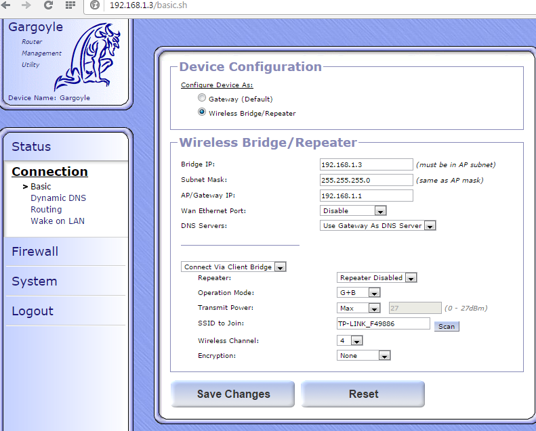Click the Gargoyle logo image
The image size is (536, 431).
(x=88, y=57)
